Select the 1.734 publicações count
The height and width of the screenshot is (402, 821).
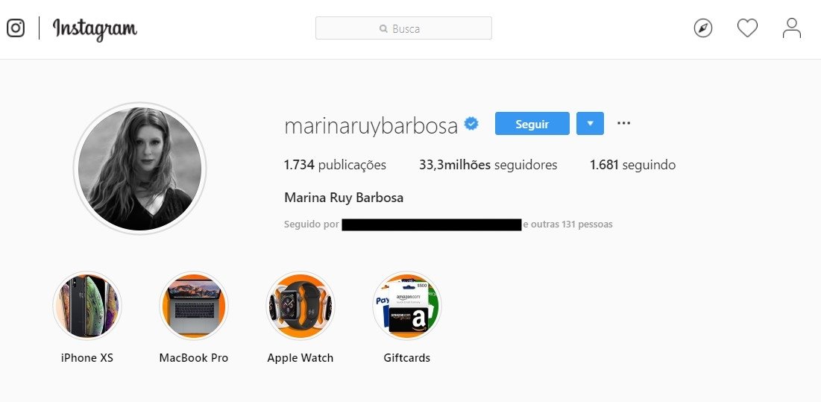[335, 166]
